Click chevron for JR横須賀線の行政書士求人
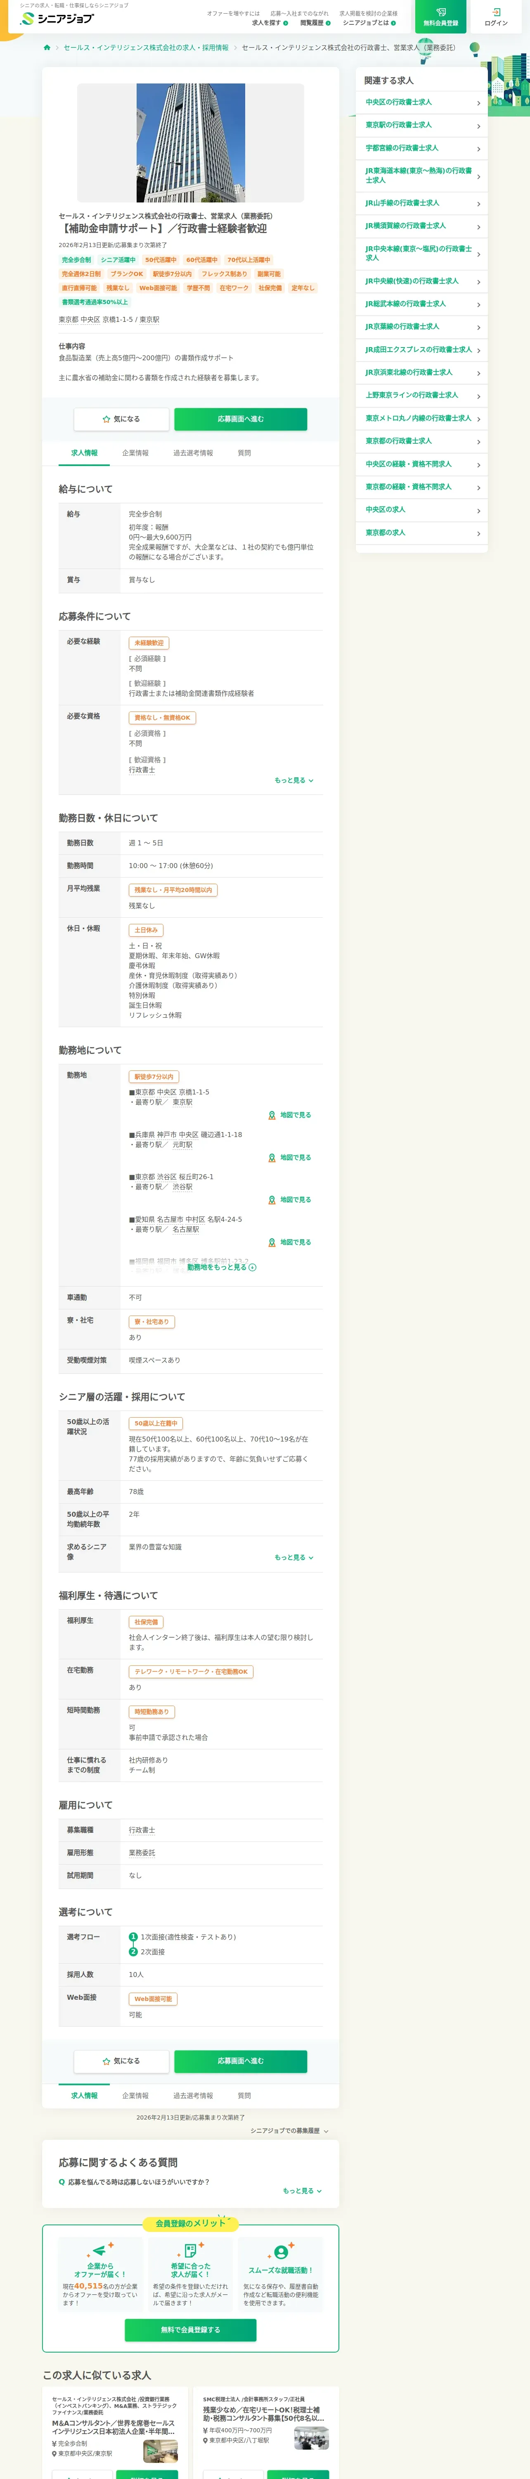 click(478, 227)
